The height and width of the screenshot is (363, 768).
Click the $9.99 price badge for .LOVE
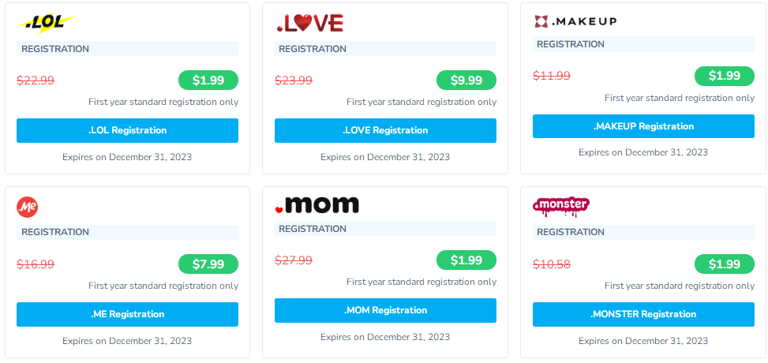click(x=466, y=80)
